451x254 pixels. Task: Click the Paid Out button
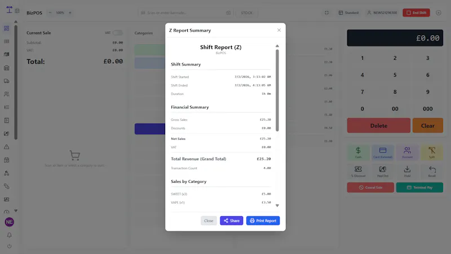(x=383, y=172)
